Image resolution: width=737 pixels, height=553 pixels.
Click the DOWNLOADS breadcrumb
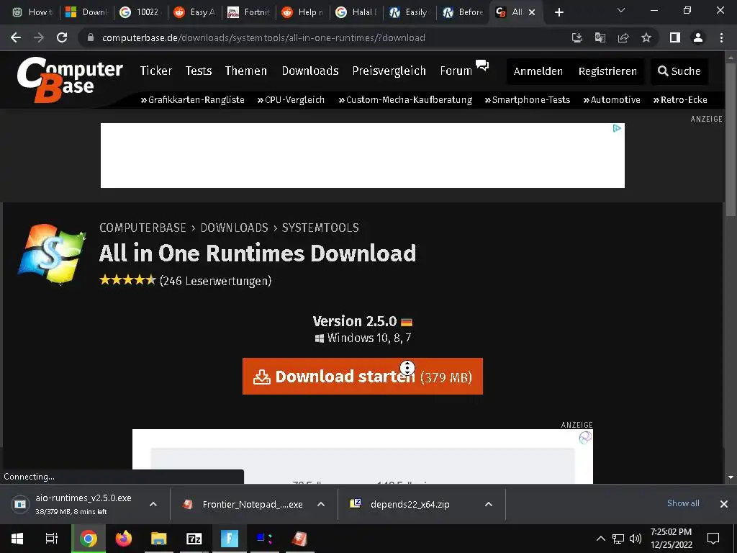pos(235,228)
